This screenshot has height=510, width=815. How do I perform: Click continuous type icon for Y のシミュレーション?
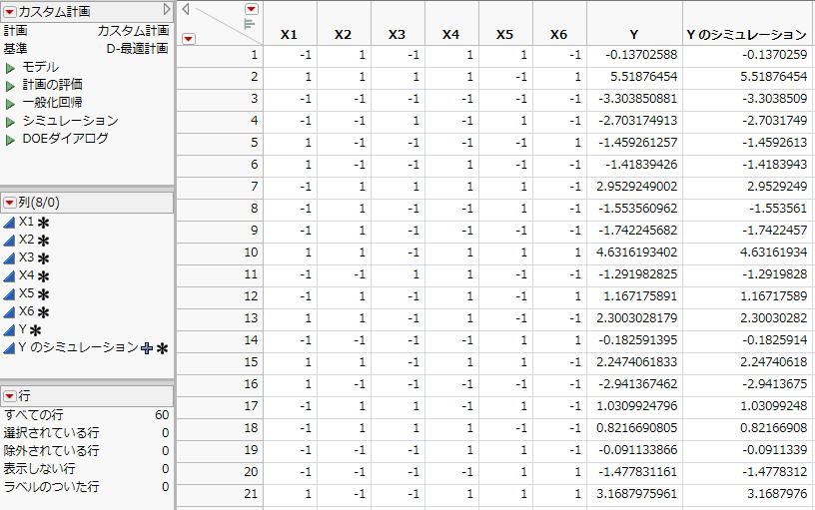[9, 348]
